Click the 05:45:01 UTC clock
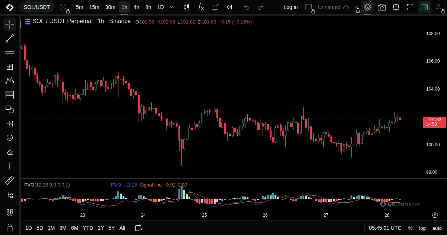Viewport: 447px width, 235px height. tap(385, 228)
